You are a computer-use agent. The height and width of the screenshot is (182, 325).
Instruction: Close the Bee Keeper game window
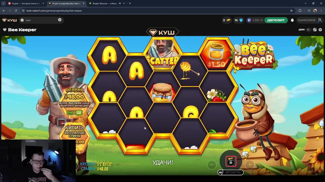point(320,30)
